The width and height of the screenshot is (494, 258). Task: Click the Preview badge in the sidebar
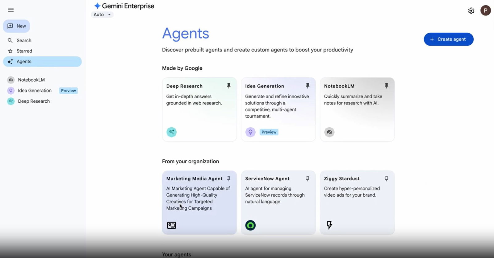pos(69,91)
